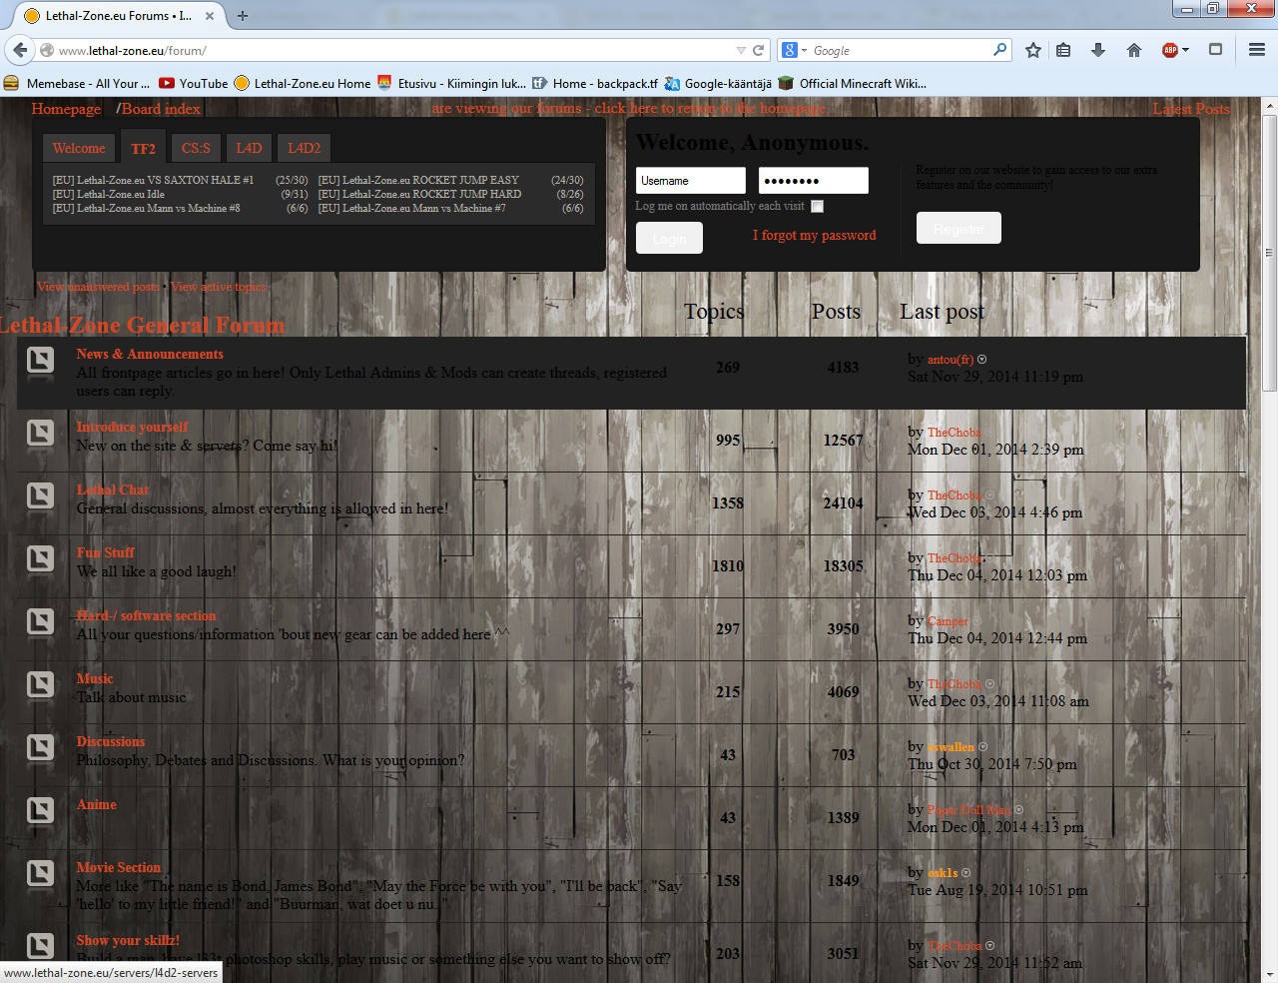Bookmark this page with the star icon

coord(1033,50)
